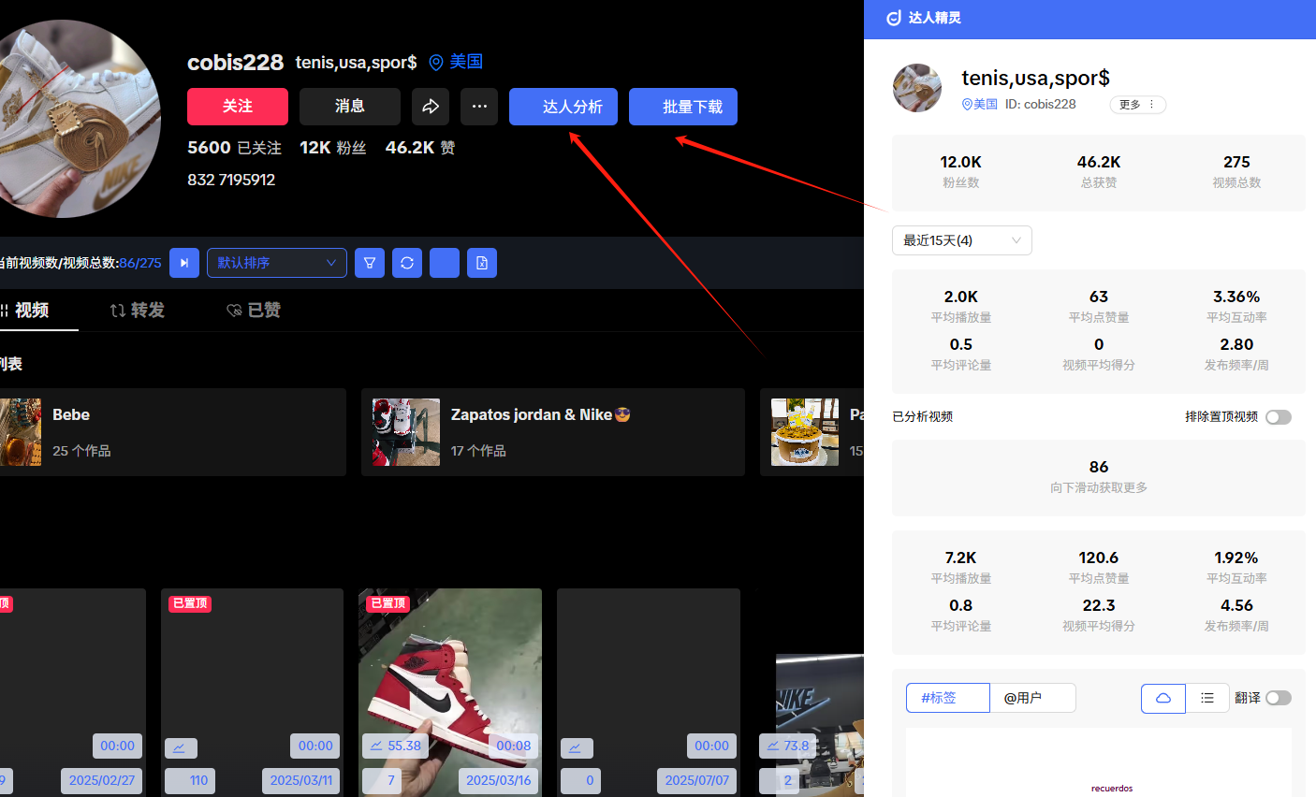Switch to cloud view for tags

coord(1163,698)
